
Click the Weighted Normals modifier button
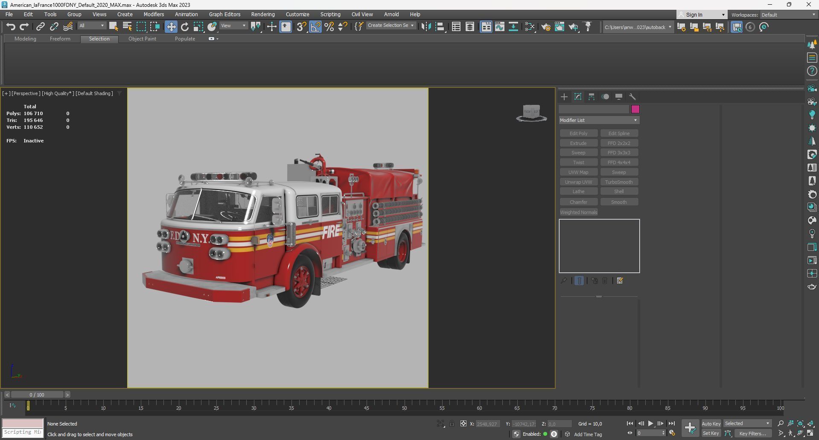(x=579, y=212)
